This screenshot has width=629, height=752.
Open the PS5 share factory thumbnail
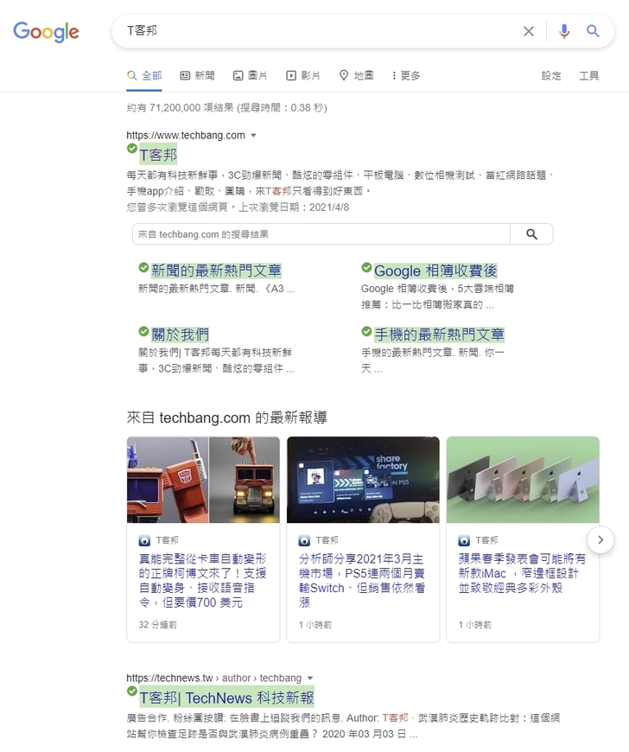click(363, 480)
